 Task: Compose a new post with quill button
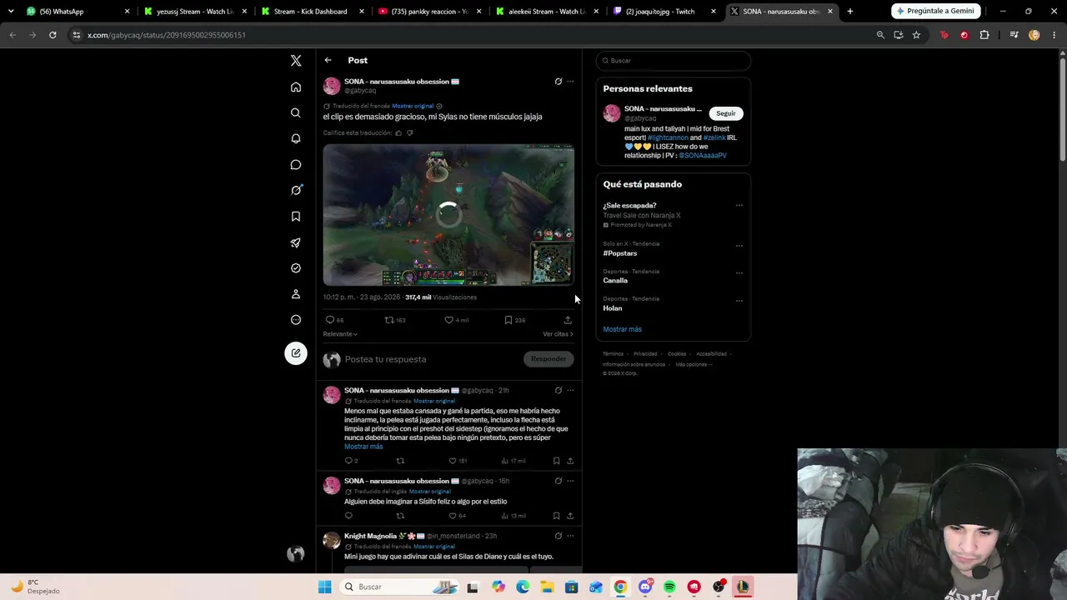(296, 353)
